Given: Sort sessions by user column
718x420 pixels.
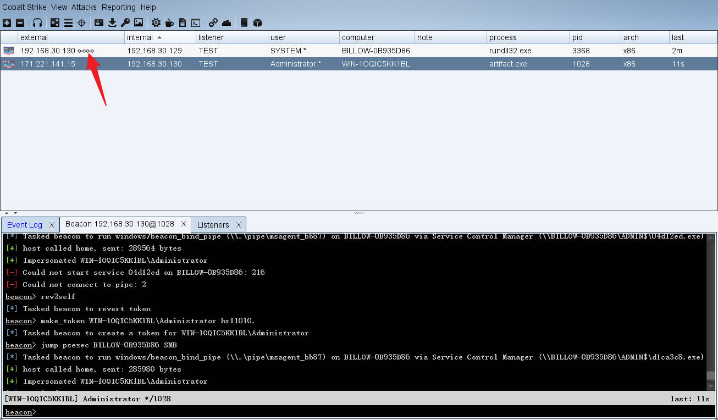Looking at the screenshot, I should tap(303, 37).
